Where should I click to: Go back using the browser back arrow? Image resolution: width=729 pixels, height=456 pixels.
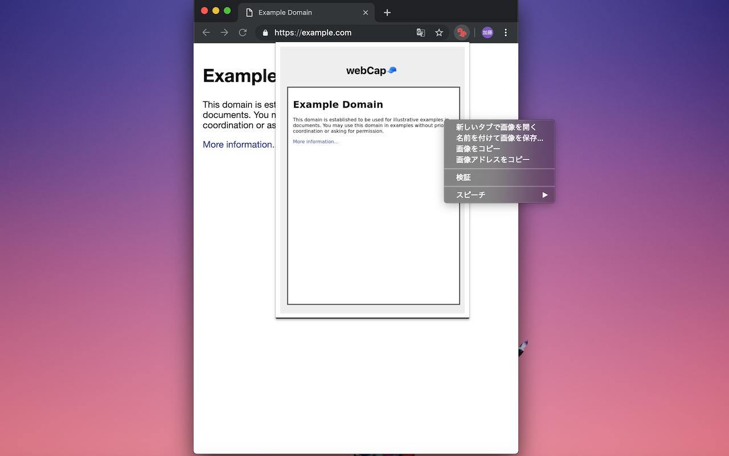[206, 32]
